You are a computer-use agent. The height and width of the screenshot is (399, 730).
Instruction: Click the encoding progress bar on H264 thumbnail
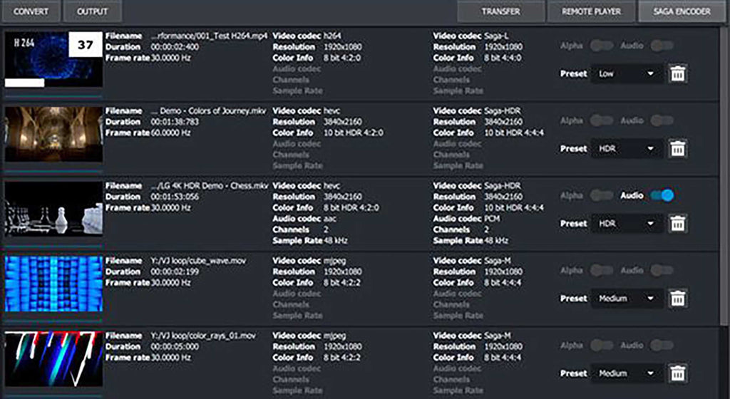[25, 83]
